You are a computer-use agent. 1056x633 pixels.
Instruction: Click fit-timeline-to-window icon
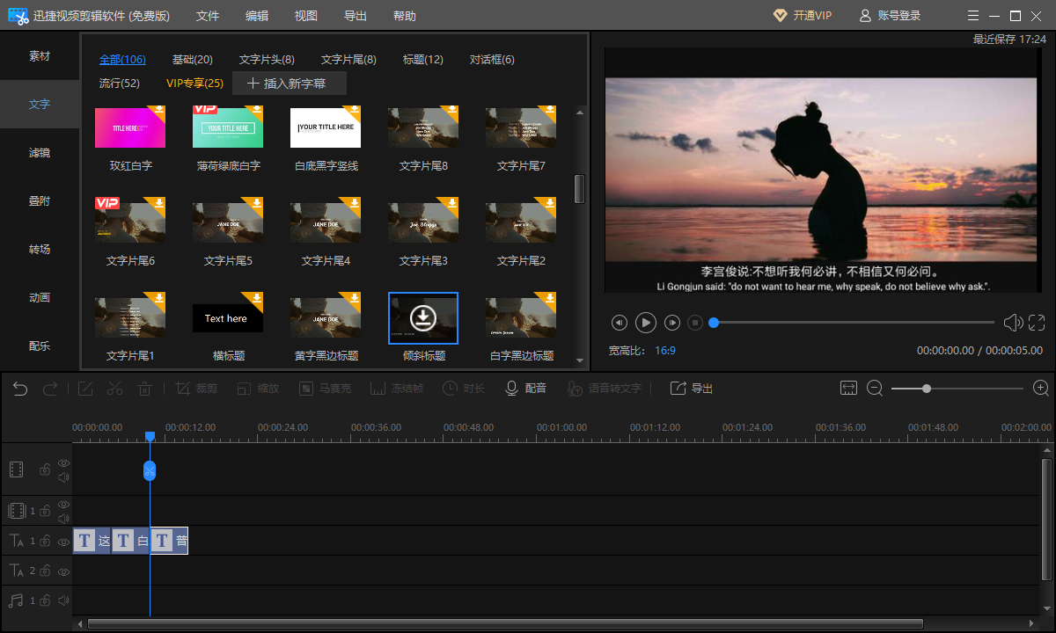[848, 389]
